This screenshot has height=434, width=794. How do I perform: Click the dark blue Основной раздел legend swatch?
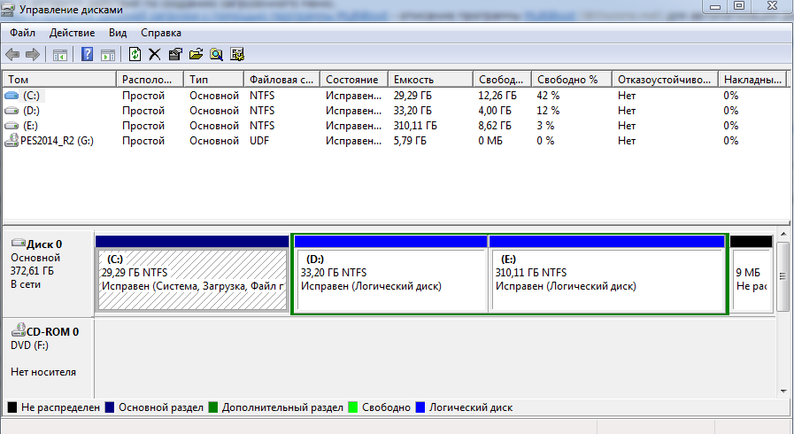coord(110,407)
